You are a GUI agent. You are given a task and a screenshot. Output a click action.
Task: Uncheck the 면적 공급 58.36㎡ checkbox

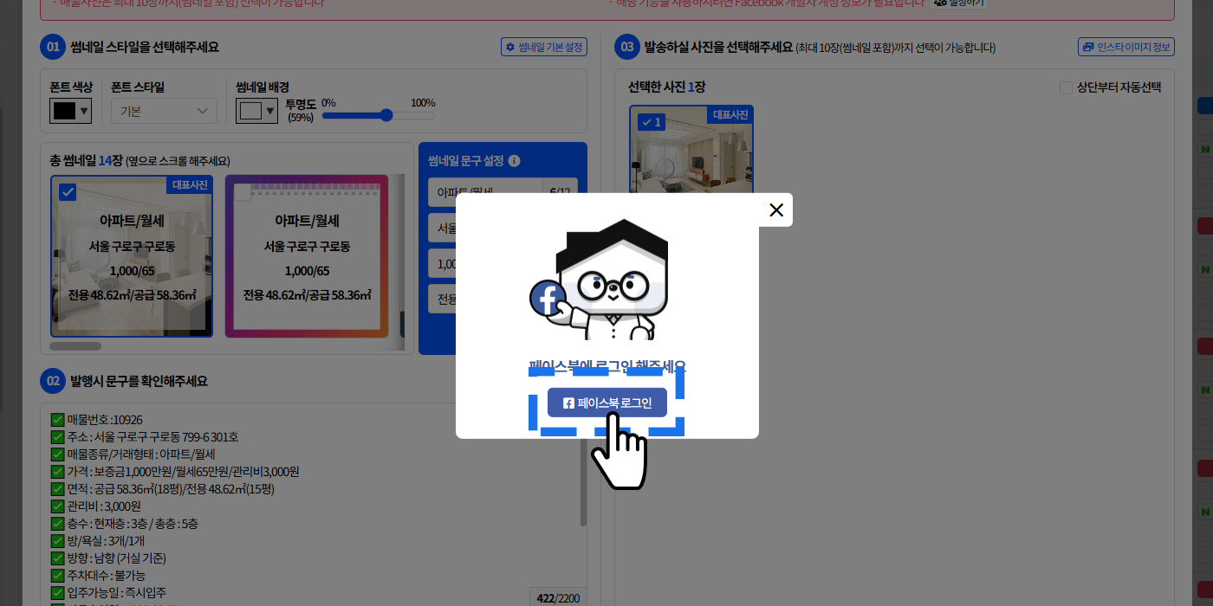coord(58,489)
